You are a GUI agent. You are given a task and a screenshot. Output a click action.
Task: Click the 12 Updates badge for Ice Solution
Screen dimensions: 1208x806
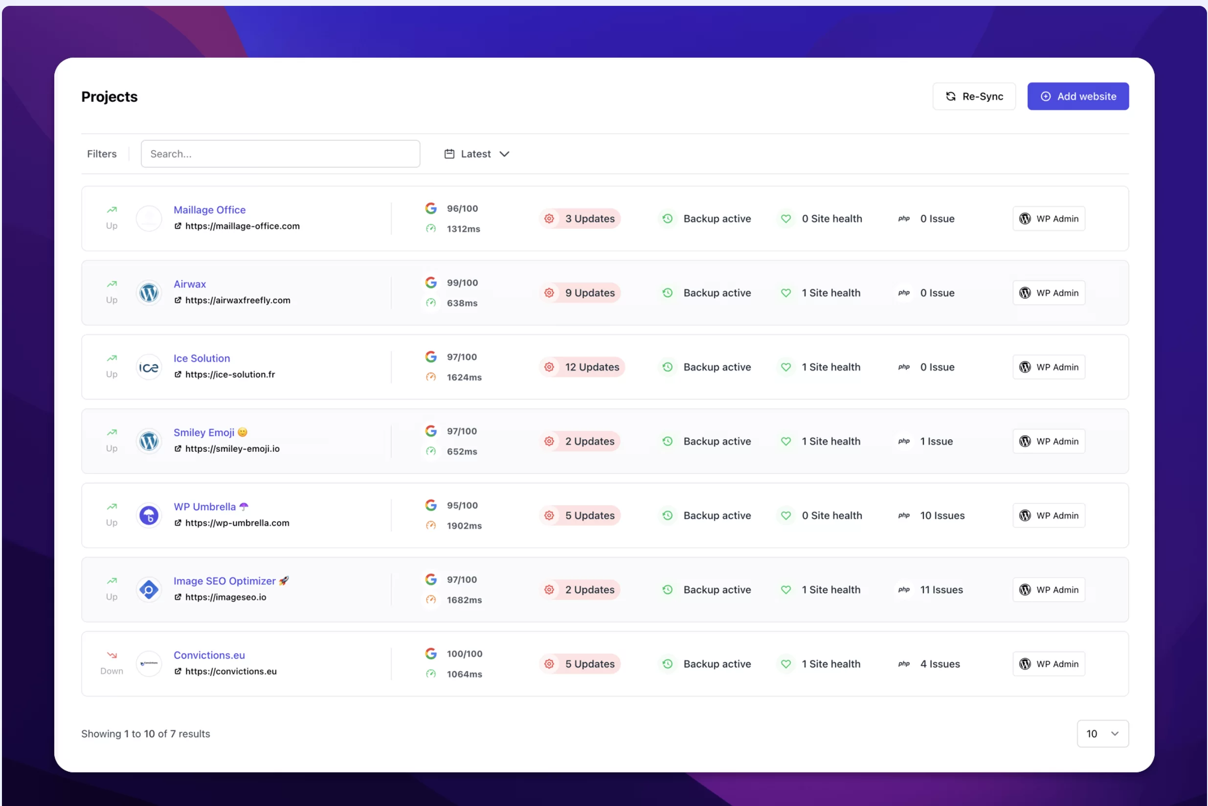(589, 366)
